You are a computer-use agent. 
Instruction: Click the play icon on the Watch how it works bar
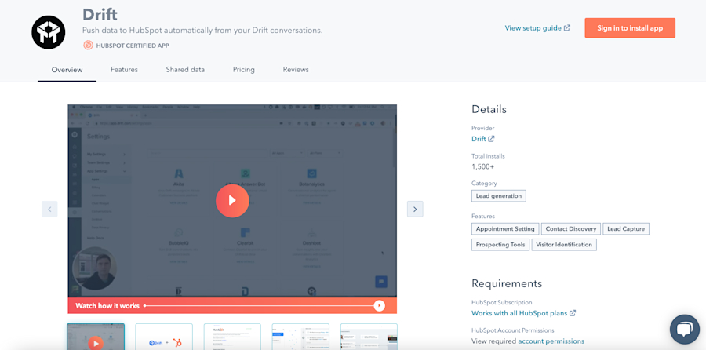tap(380, 306)
